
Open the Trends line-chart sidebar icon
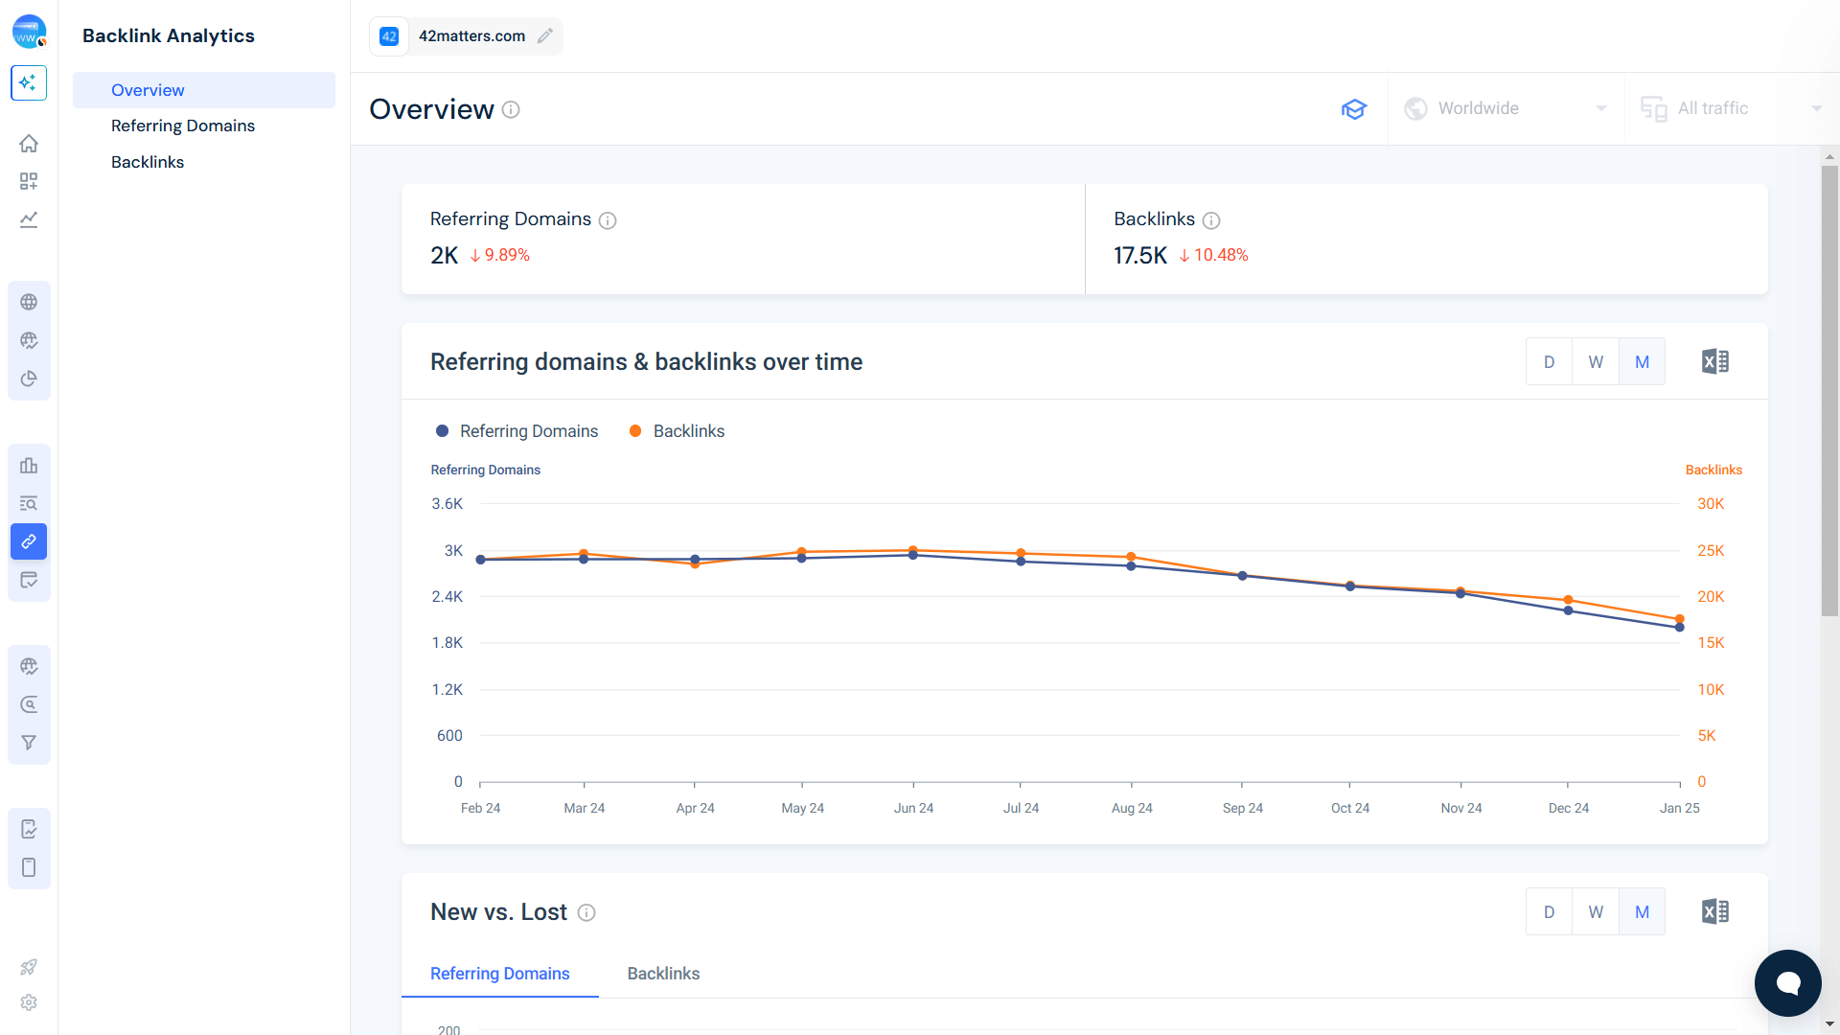click(x=29, y=219)
